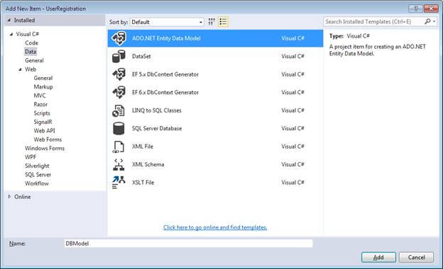The image size is (443, 269).
Task: Click the EF 5.x DbContext Generator icon
Action: coord(119,74)
